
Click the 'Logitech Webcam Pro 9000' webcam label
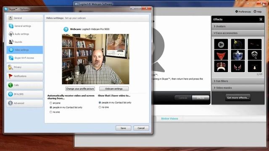95,29
